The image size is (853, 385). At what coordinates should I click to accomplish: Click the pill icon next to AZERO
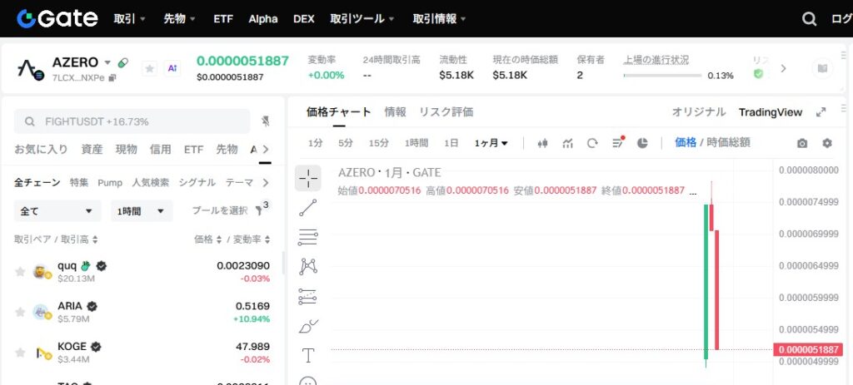point(123,62)
